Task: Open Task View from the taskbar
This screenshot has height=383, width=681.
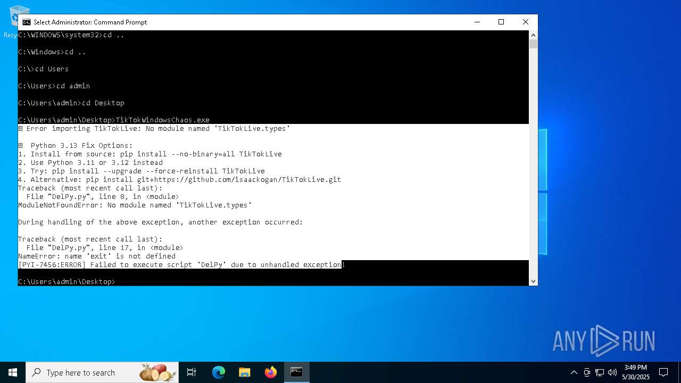Action: point(192,372)
